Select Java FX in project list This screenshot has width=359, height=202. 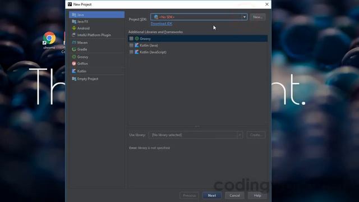[82, 21]
